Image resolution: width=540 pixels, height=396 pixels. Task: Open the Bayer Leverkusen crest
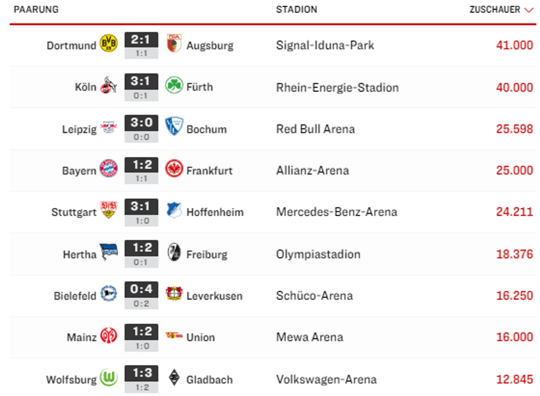[174, 293]
